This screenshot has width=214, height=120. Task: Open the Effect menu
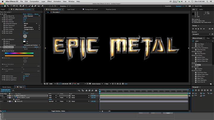49,1
